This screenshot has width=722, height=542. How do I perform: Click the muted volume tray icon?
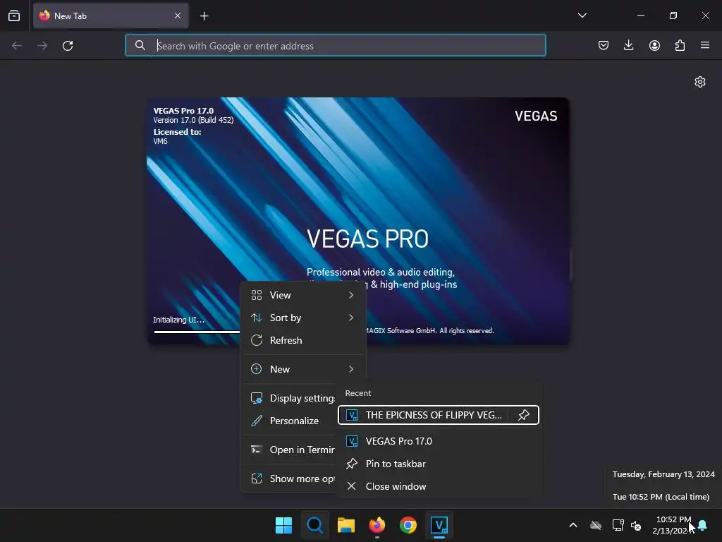[x=637, y=525]
